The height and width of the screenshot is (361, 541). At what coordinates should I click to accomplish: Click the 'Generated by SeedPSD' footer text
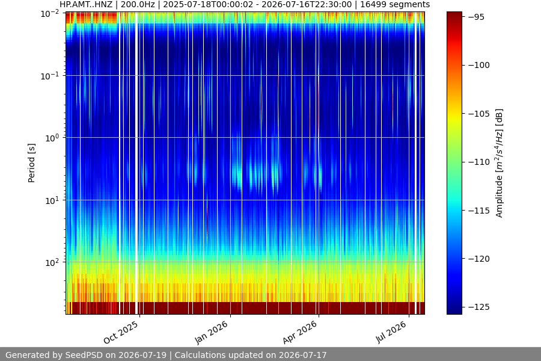pos(166,355)
